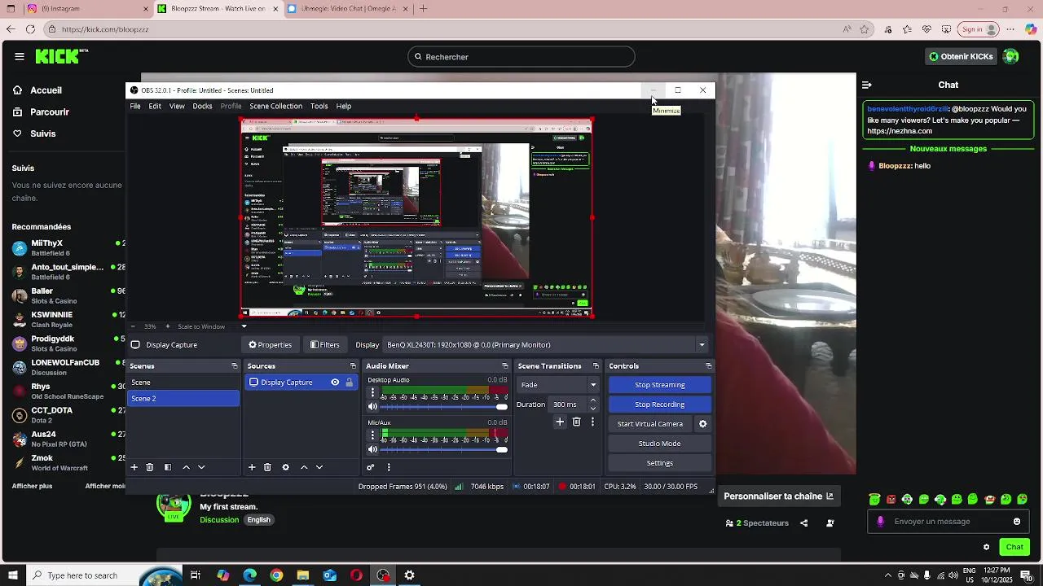Select the Scene row in Scenes list
The height and width of the screenshot is (586, 1043).
coord(183,383)
